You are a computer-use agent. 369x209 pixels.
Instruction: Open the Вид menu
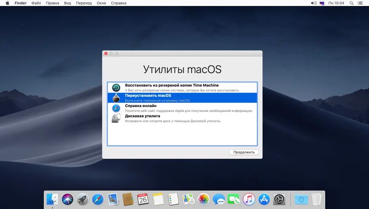point(67,3)
